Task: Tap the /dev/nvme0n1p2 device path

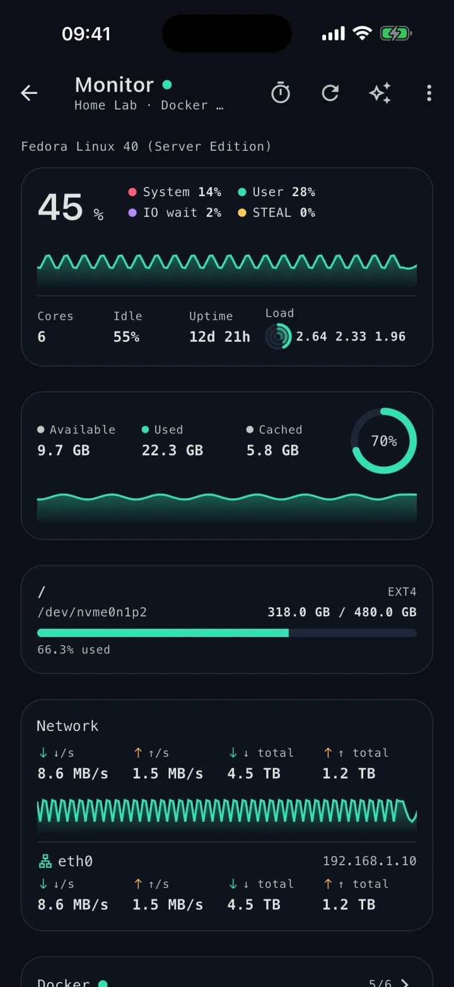Action: coord(92,612)
